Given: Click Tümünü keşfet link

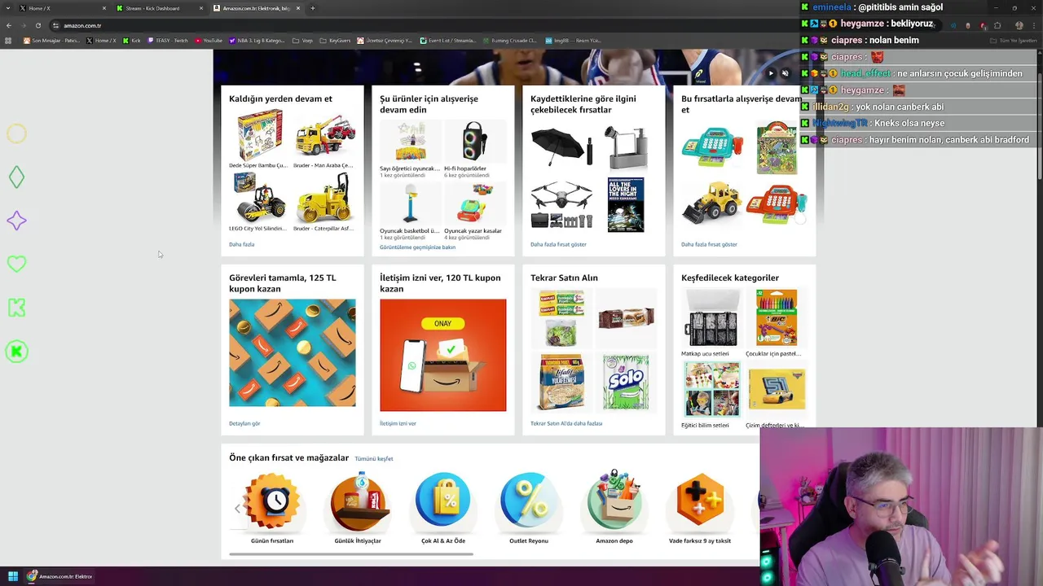Looking at the screenshot, I should pyautogui.click(x=374, y=458).
